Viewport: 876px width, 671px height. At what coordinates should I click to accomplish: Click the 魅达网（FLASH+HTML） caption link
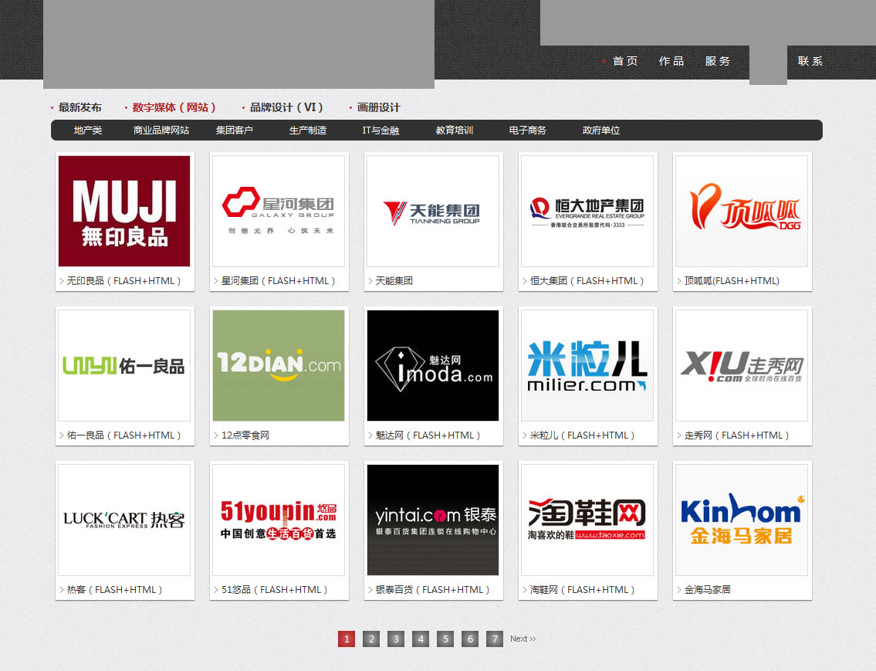pos(428,435)
